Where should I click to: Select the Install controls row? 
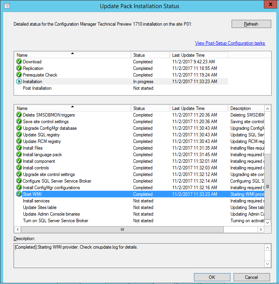pos(139,168)
